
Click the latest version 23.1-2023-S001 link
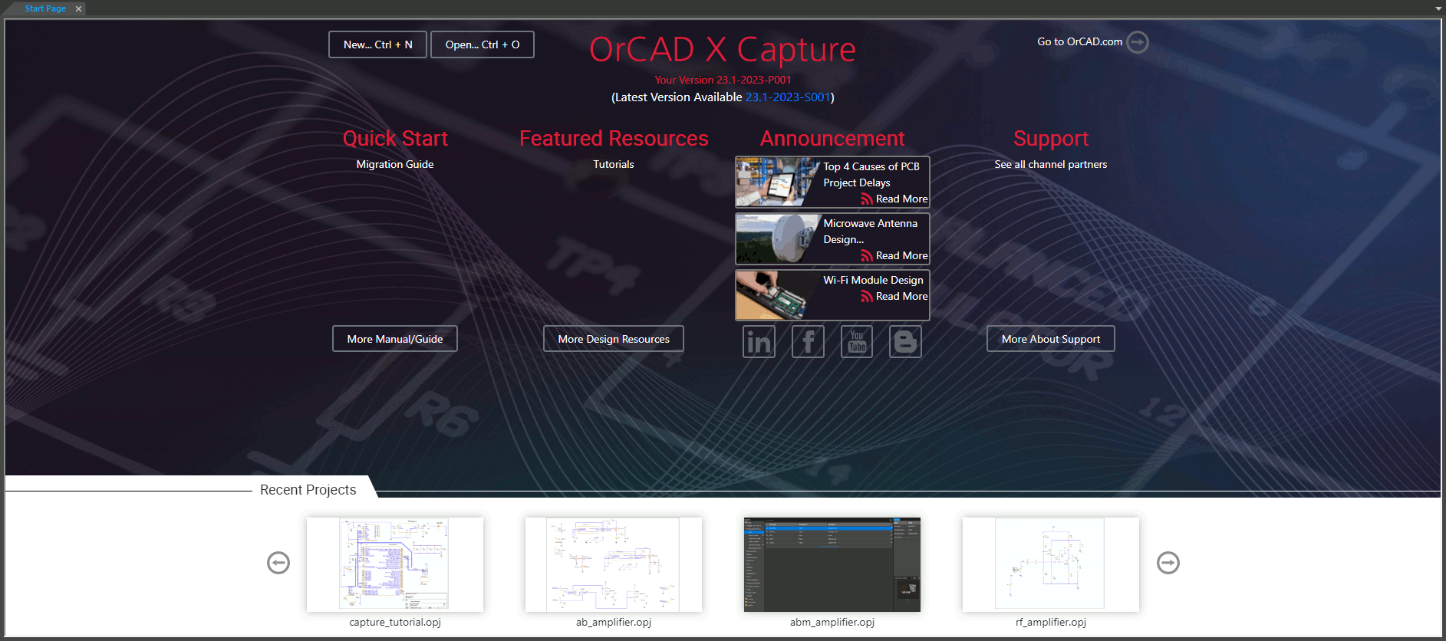click(x=788, y=97)
